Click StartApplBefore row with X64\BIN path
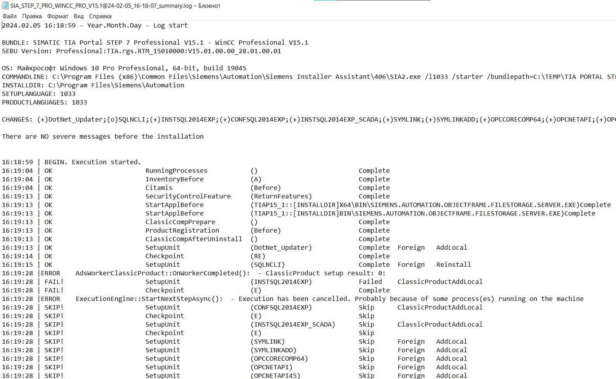The height and width of the screenshot is (379, 616). 306,205
